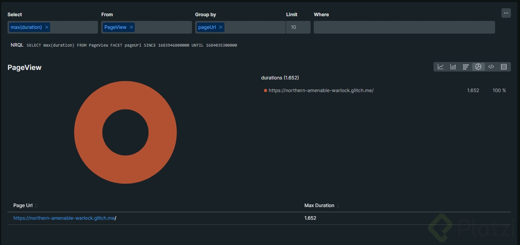
Task: Click the durations (1.652) legend title
Action: coord(280,78)
